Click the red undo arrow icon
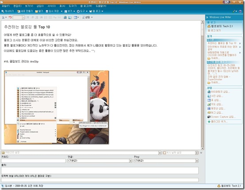Screen dimensions: 245x190 point(10,17)
